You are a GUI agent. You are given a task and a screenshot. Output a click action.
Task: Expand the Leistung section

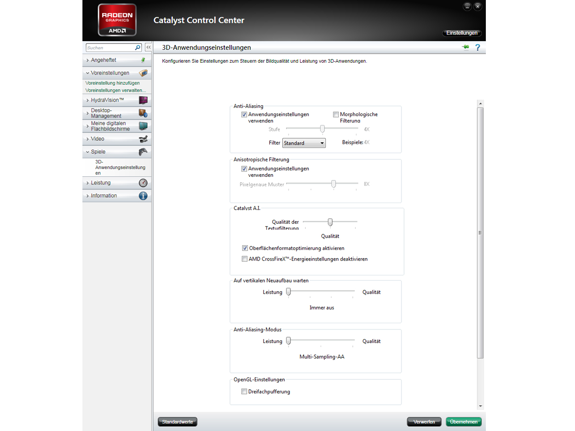pos(117,183)
